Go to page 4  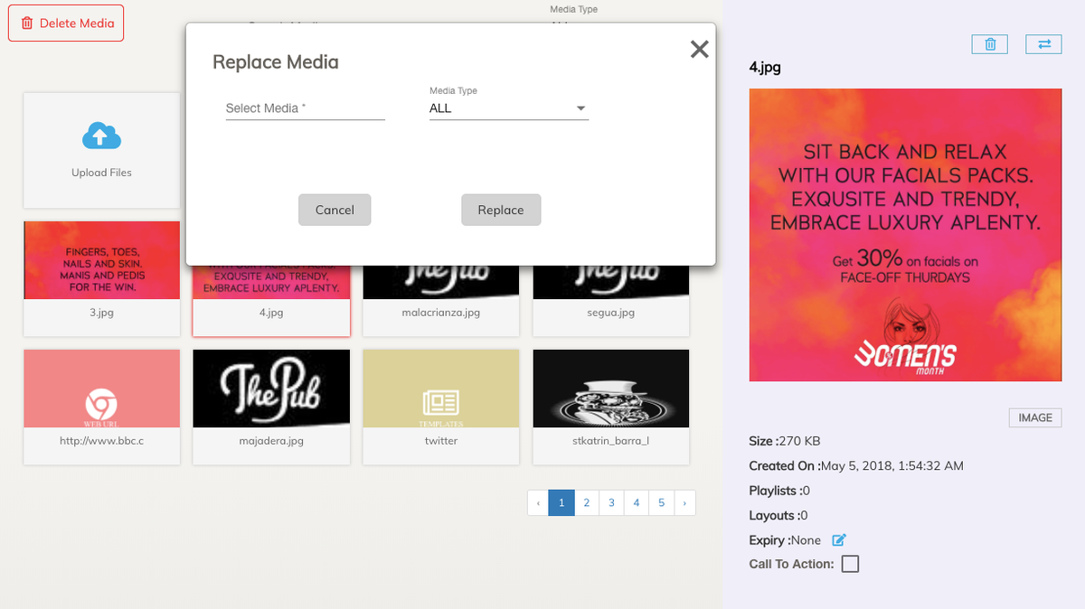637,502
